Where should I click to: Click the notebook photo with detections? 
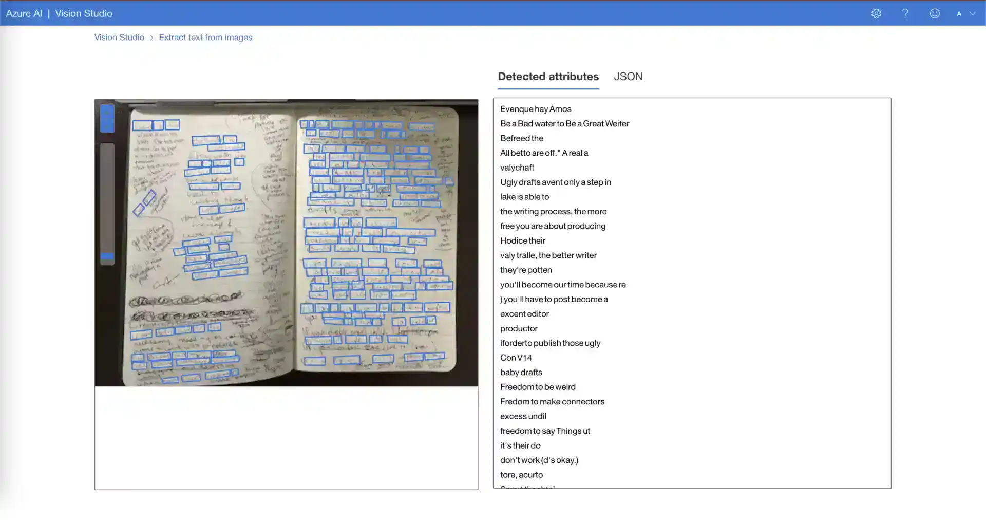[286, 243]
